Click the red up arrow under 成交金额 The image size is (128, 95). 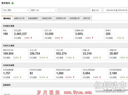click(31, 38)
